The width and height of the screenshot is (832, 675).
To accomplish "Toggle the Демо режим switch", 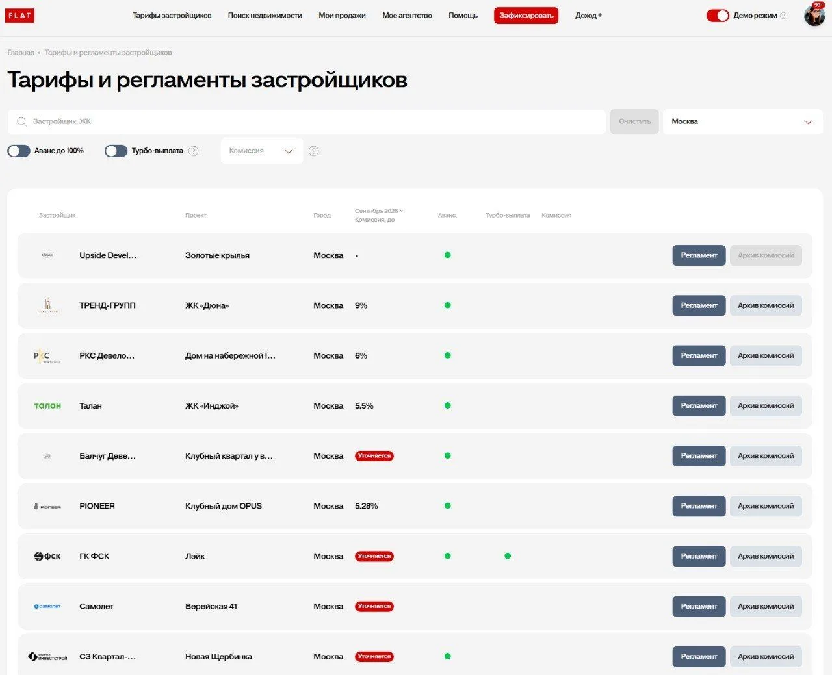I will 718,16.
